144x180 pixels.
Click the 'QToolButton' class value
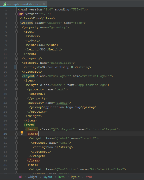tap(66, 170)
